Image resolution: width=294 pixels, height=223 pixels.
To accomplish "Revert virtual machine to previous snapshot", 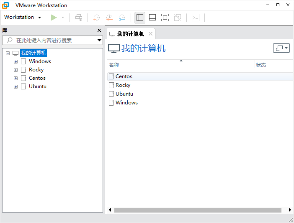I will tap(109, 18).
